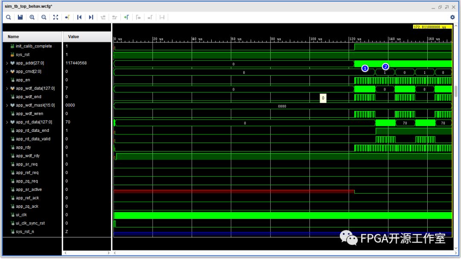Click the yellow cursor time marker label

coord(432,27)
